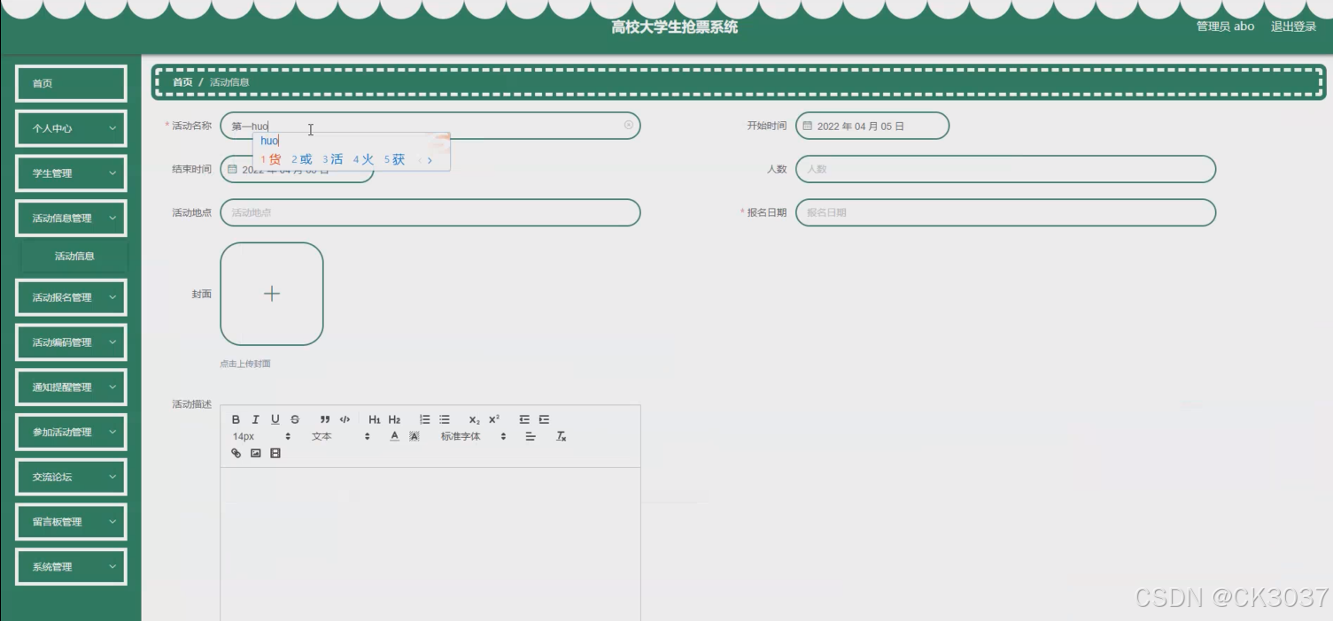The width and height of the screenshot is (1333, 621).
Task: Click 退出登录 to log out
Action: click(x=1293, y=27)
